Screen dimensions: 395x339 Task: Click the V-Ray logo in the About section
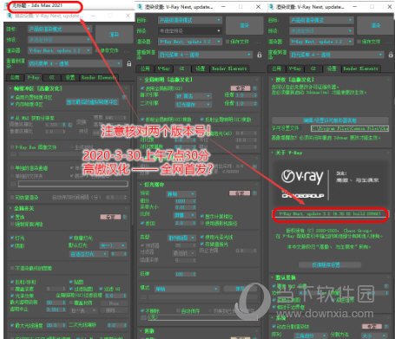pyautogui.click(x=302, y=176)
